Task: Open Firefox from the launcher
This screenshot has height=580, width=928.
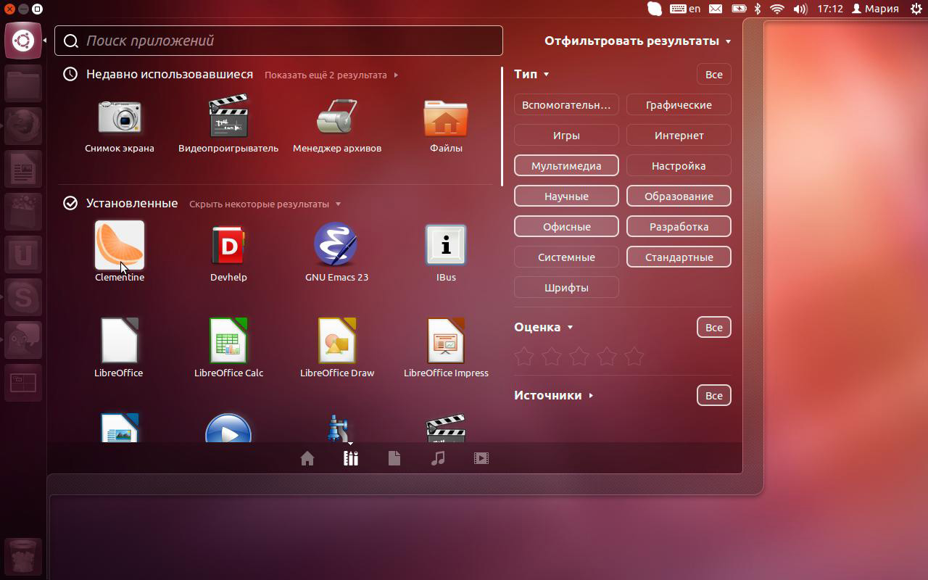Action: (x=23, y=126)
